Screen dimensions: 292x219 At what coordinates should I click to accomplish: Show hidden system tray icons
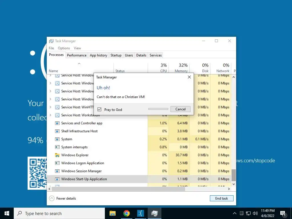pos(235,213)
